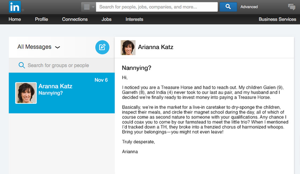The image size is (300, 174).
Task: Open the Home menu item
Action: 15,19
